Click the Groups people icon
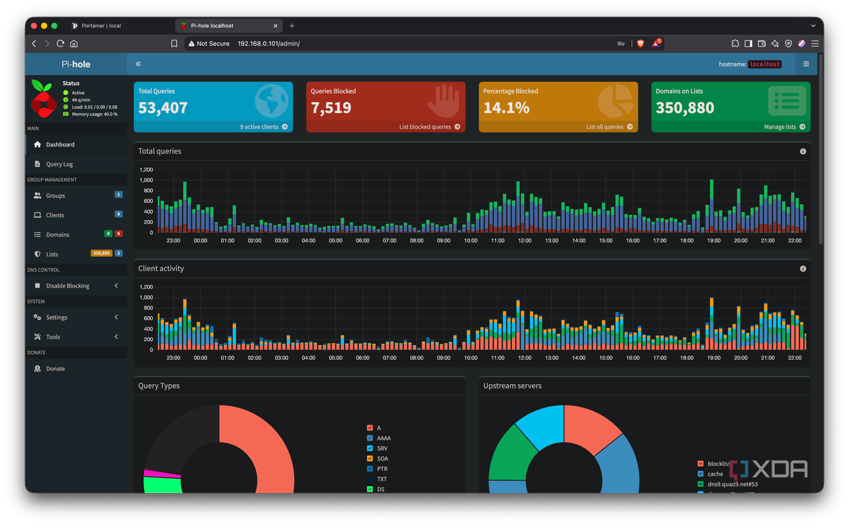849x526 pixels. [x=37, y=195]
